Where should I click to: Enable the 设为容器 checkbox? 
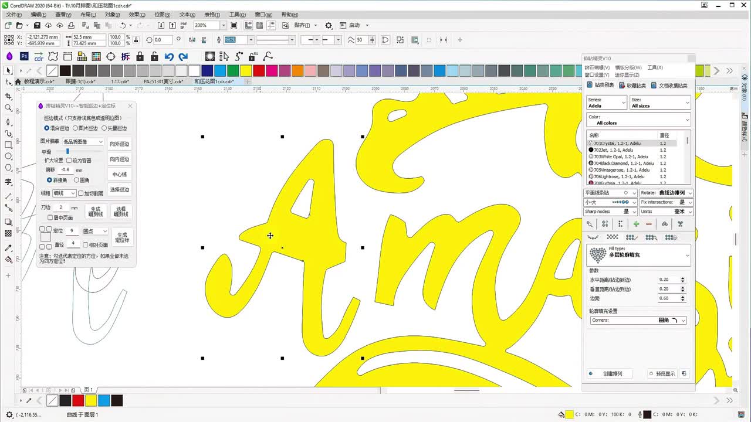[69, 160]
